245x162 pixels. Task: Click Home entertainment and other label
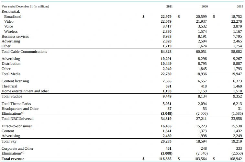point(25,91)
